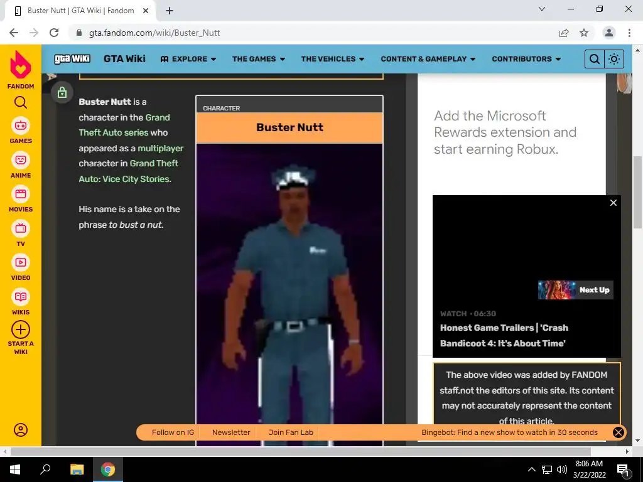Viewport: 643px width, 482px height.
Task: Open the Anime section icon
Action: click(x=21, y=160)
